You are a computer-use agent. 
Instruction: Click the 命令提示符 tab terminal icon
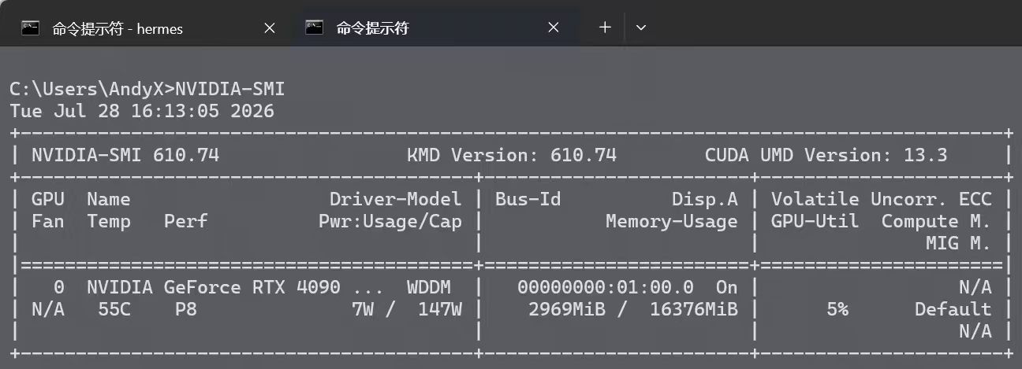(315, 28)
